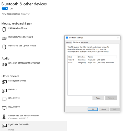Select the Dell dock entry
126x131 pixels.
coord(13,89)
